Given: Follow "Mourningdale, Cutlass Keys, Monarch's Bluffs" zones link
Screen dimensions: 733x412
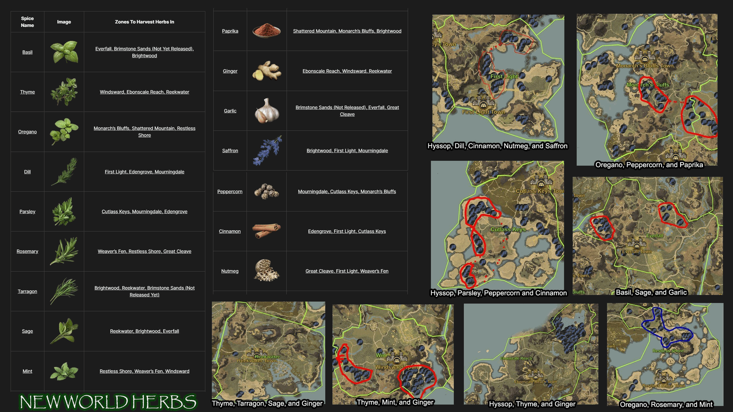Looking at the screenshot, I should pyautogui.click(x=347, y=191).
